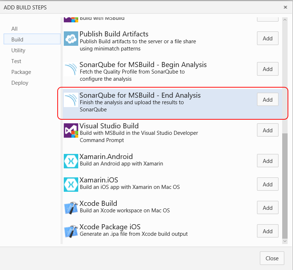Add the Xamarin.Android step
Screen dimensions: 293x270
pos(267,161)
